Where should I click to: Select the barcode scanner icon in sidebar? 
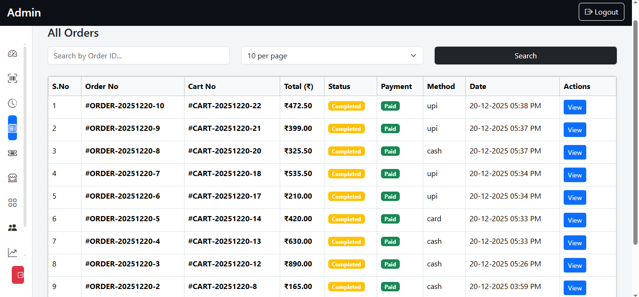(x=12, y=78)
